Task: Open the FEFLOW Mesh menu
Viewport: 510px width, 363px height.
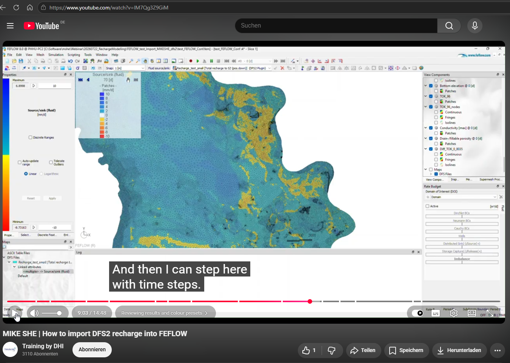Action: click(x=40, y=55)
